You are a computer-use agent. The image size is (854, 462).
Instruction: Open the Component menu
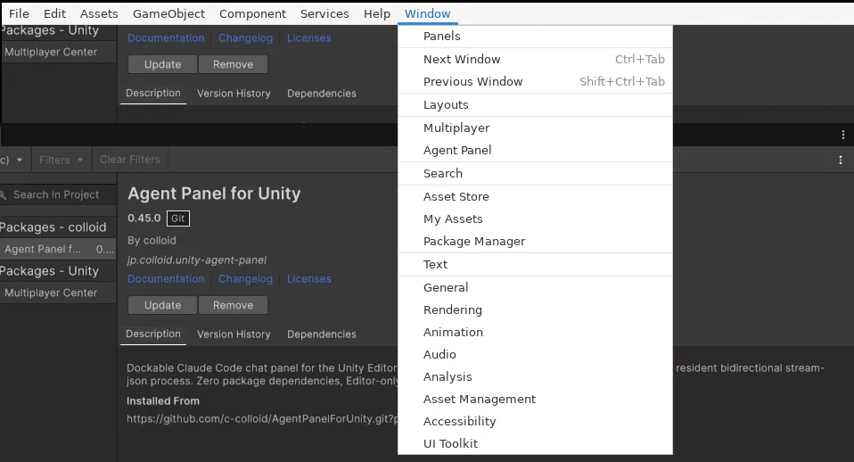click(252, 13)
